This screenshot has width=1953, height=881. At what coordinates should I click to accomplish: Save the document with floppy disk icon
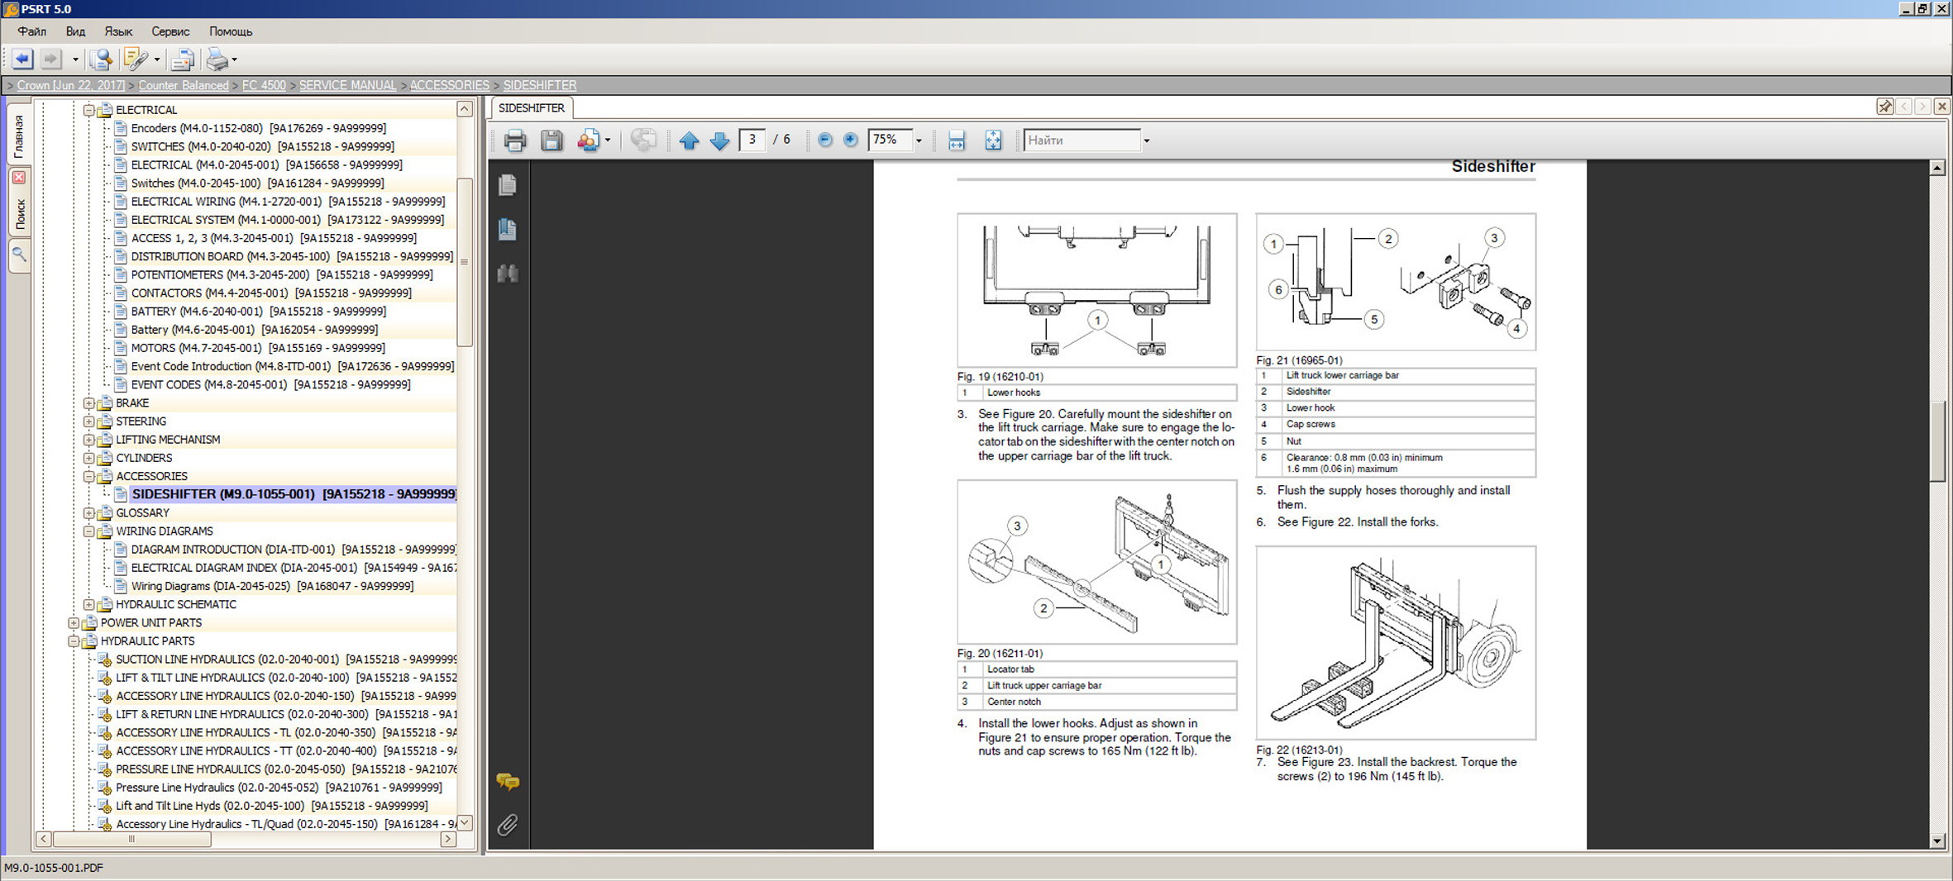552,140
